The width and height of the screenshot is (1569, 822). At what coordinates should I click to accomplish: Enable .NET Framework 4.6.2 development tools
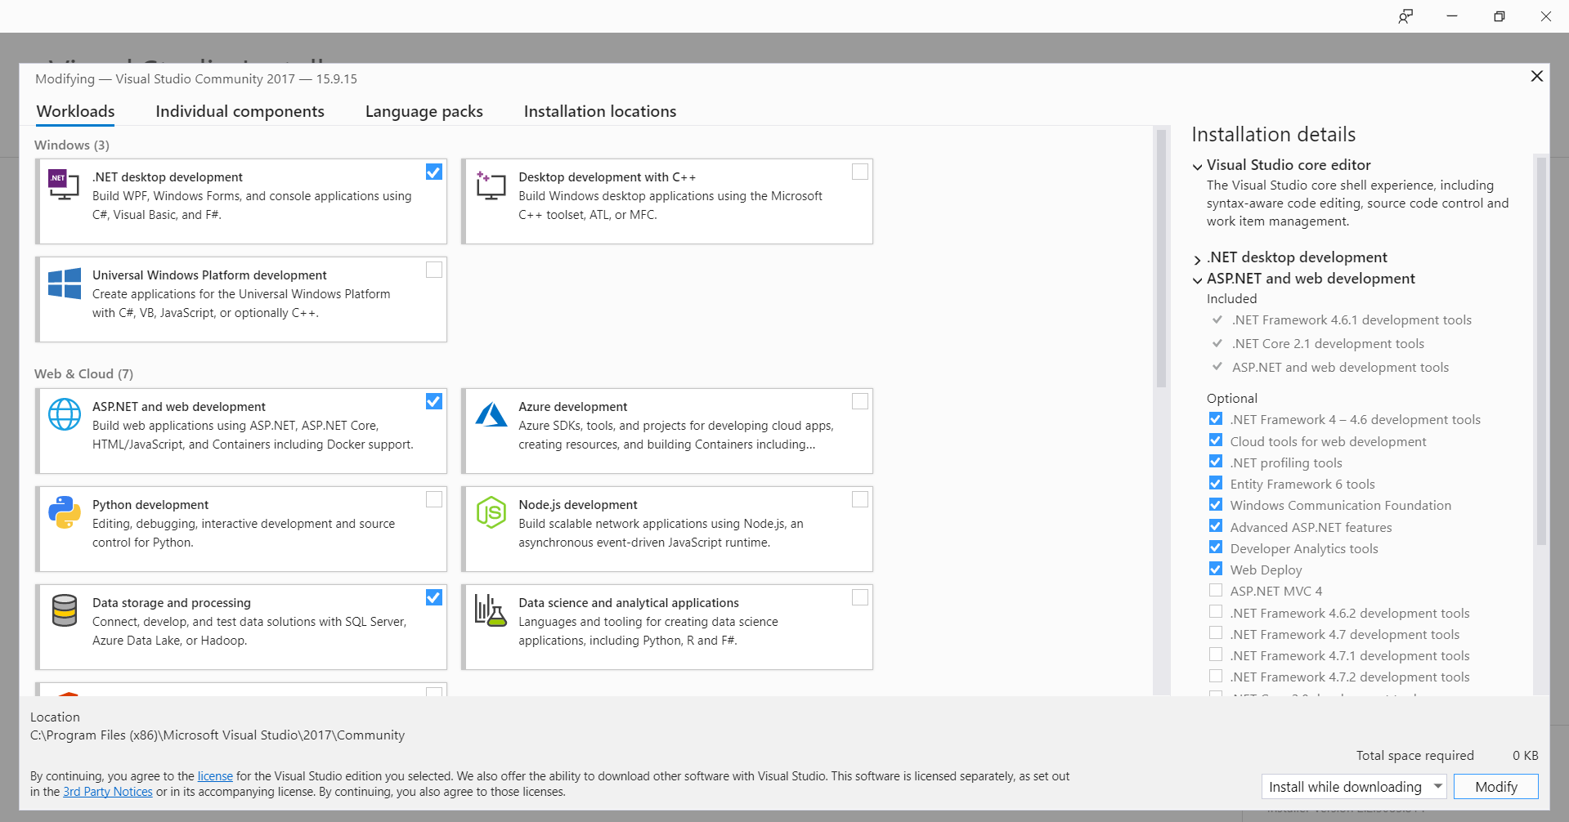coord(1216,612)
